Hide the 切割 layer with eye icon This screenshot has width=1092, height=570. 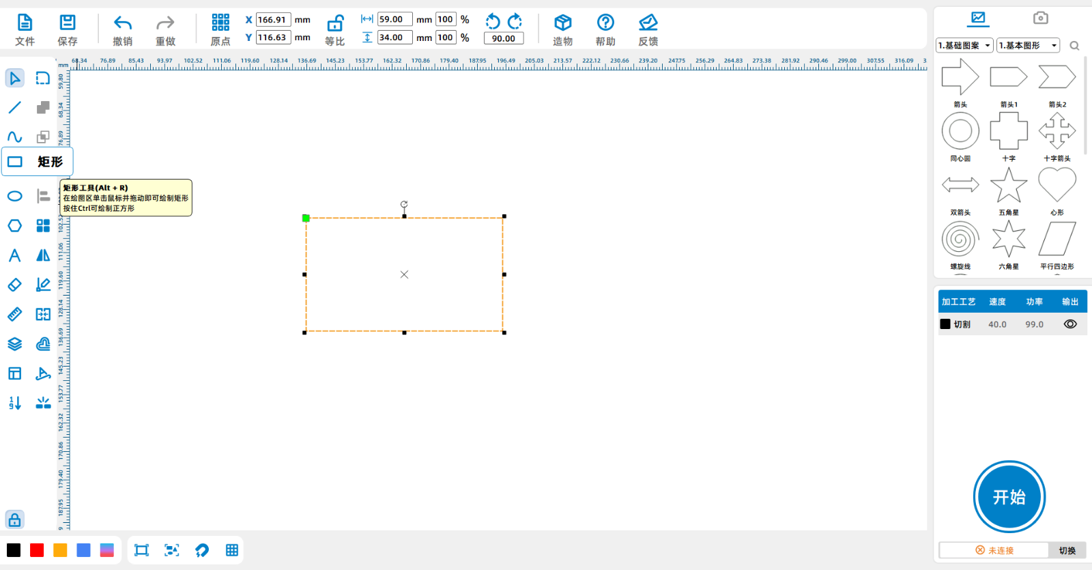click(x=1069, y=324)
